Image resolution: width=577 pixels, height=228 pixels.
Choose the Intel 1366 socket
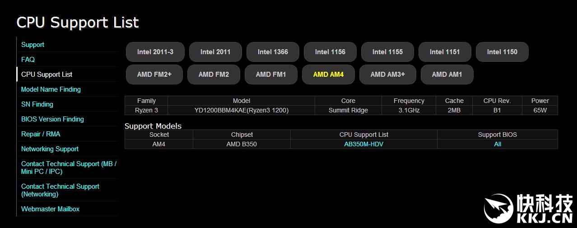273,52
